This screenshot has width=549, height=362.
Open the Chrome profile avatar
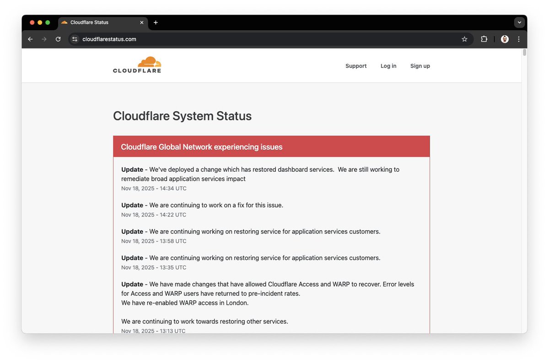click(x=505, y=39)
